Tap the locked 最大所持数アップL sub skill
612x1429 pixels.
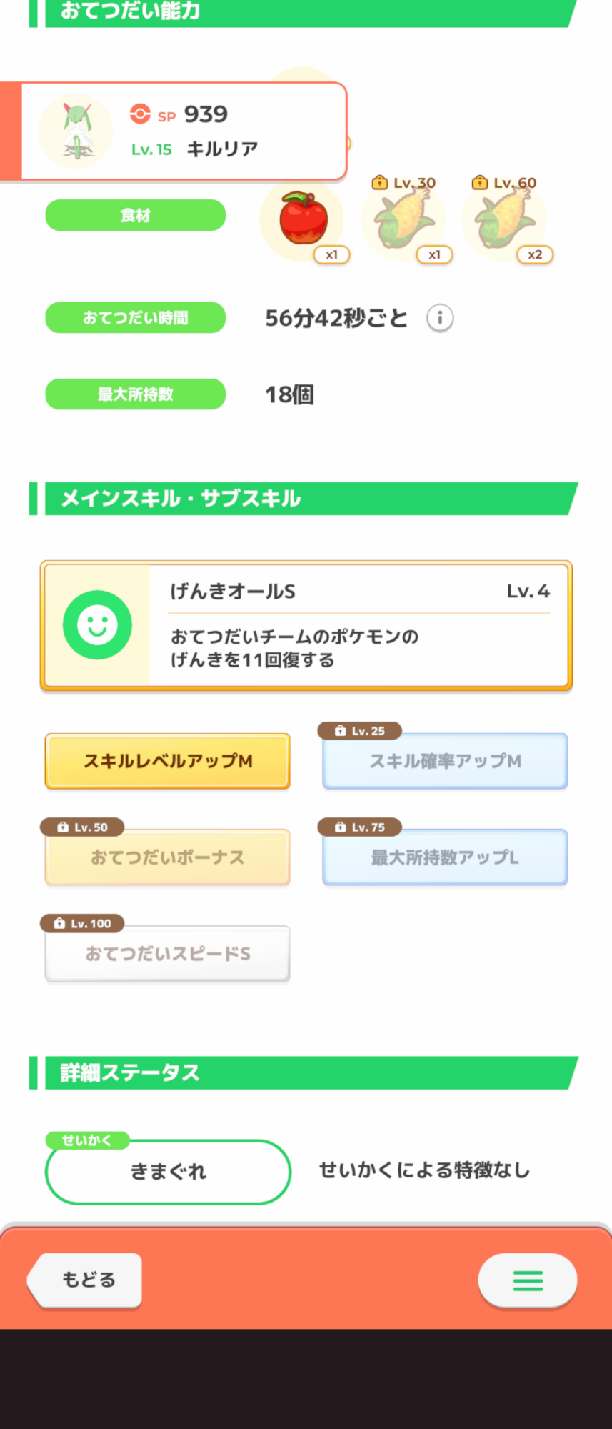click(x=445, y=857)
